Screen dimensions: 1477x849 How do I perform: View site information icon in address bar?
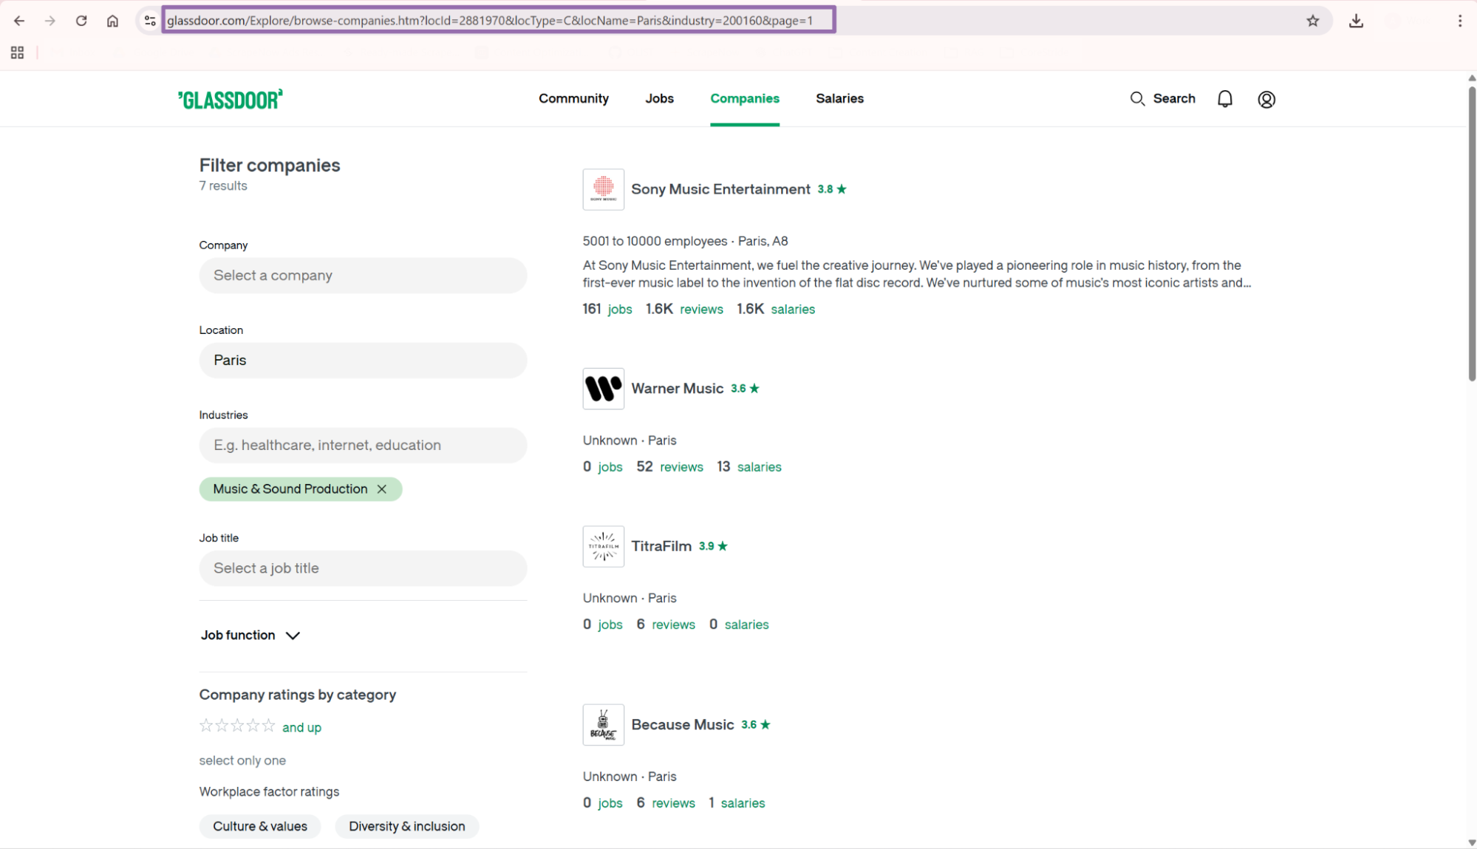[x=150, y=21]
